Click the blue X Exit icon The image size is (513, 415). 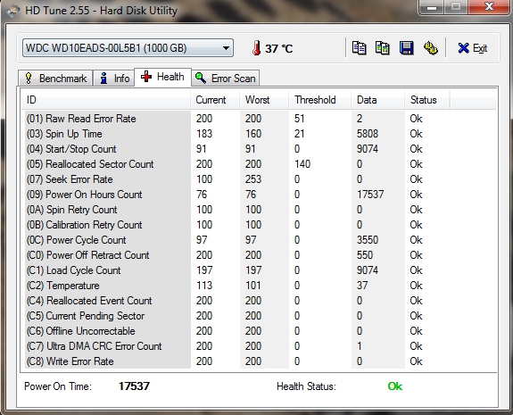(463, 48)
